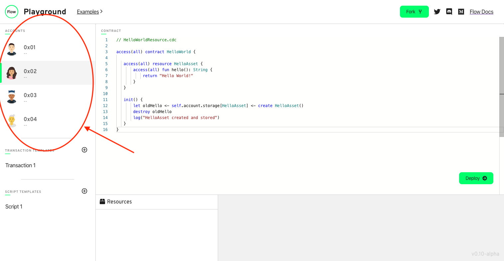Viewport: 504px width, 261px height.
Task: Add a new script template
Action: [84, 191]
